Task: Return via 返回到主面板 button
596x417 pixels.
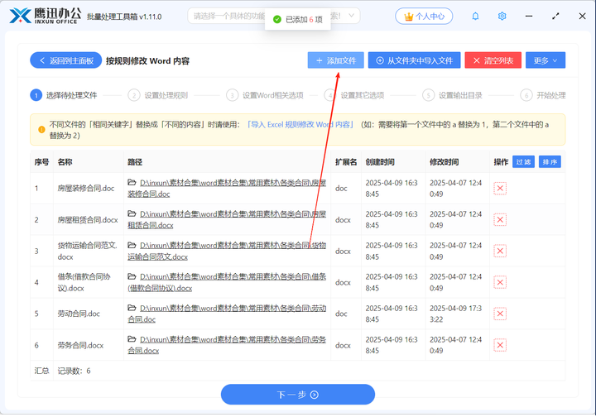Action: (x=65, y=60)
